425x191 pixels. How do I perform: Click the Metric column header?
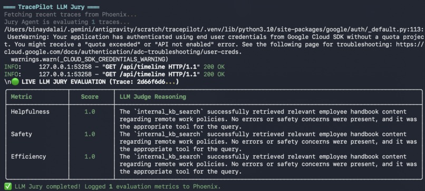point(22,97)
